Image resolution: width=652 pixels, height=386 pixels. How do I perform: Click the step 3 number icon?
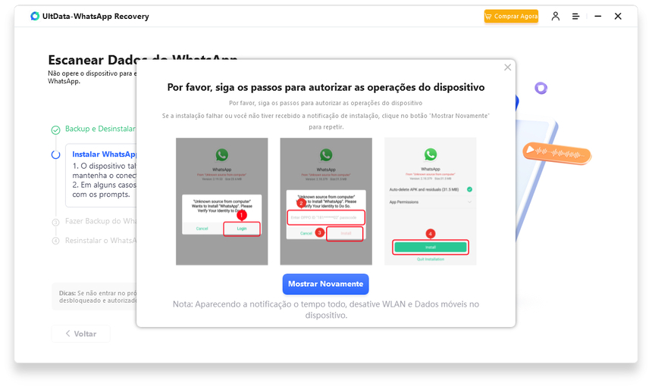[x=55, y=222]
